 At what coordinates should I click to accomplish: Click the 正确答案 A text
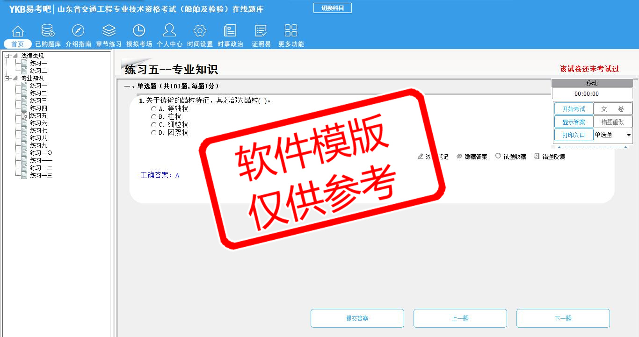point(160,175)
